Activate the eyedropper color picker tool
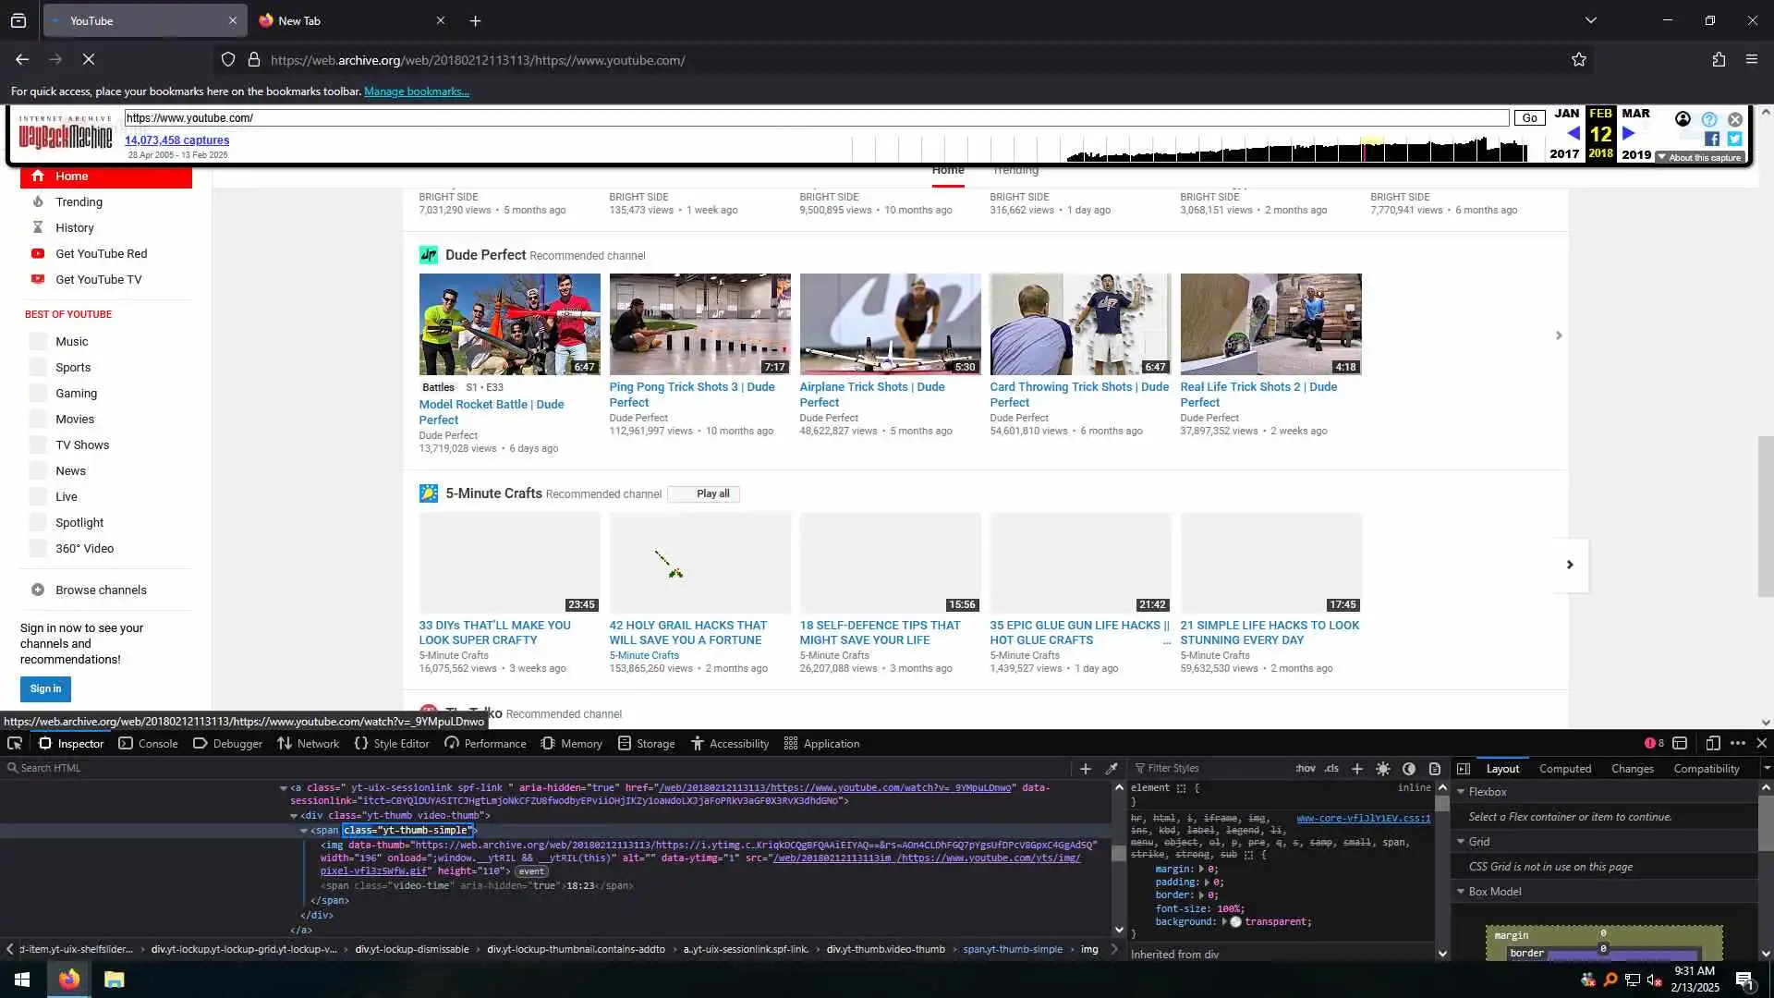1774x998 pixels. 1112,769
